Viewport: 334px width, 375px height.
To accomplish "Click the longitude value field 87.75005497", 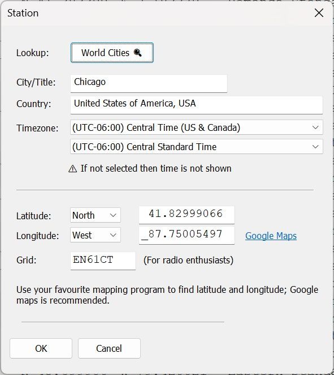I will (x=186, y=235).
